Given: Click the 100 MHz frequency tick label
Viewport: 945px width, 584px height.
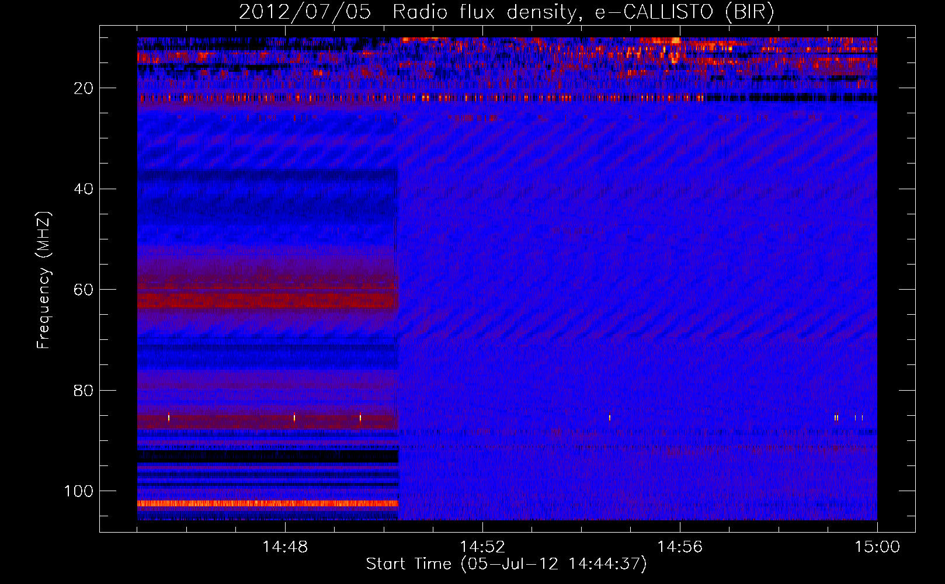Looking at the screenshot, I should (x=79, y=491).
